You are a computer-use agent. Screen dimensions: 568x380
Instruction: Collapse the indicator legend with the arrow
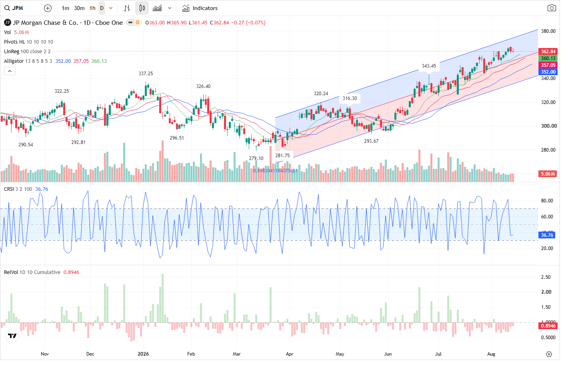[10, 71]
